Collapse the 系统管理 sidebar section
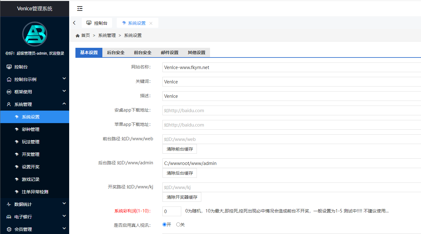The height and width of the screenshot is (234, 421). pyautogui.click(x=34, y=104)
